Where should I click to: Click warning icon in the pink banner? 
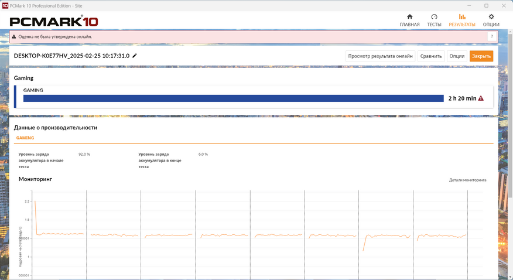(14, 36)
